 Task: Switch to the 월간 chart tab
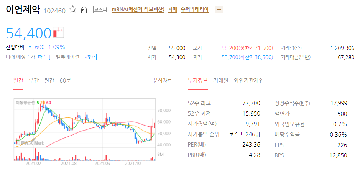click(49, 81)
